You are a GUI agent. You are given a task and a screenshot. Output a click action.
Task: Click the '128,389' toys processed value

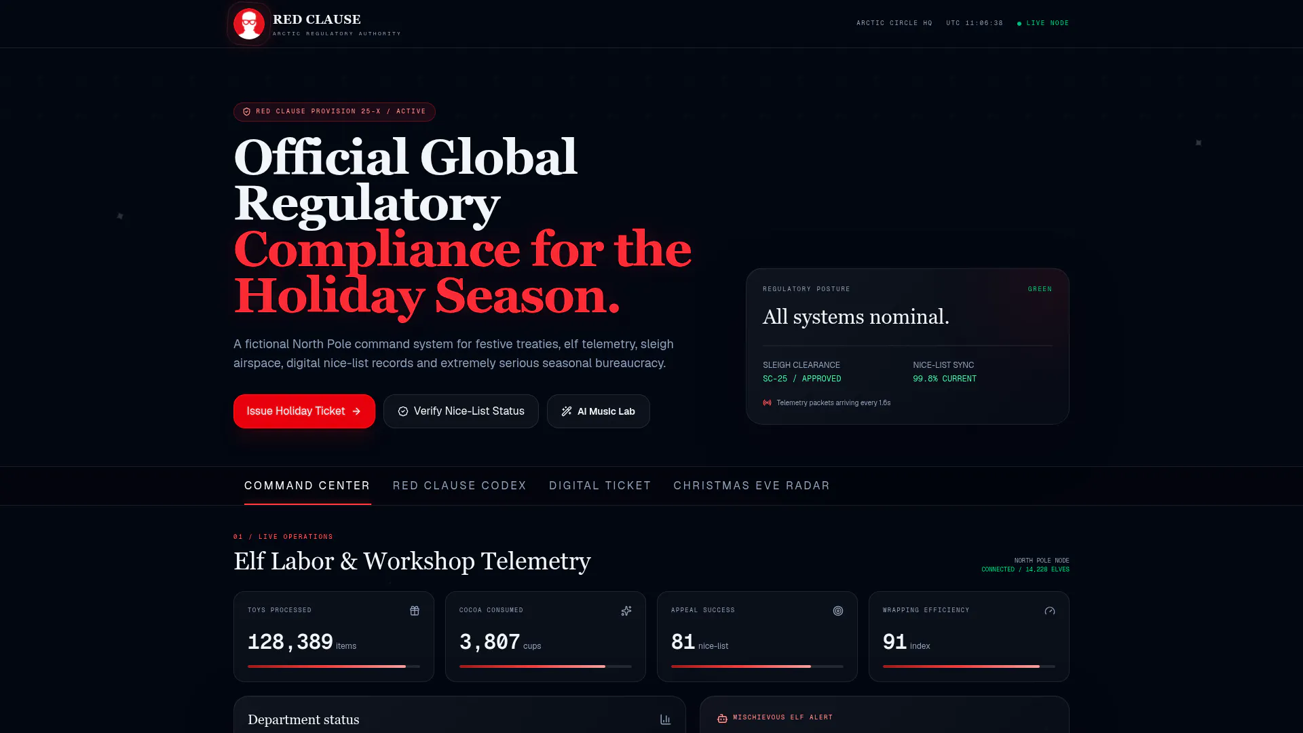click(x=290, y=642)
